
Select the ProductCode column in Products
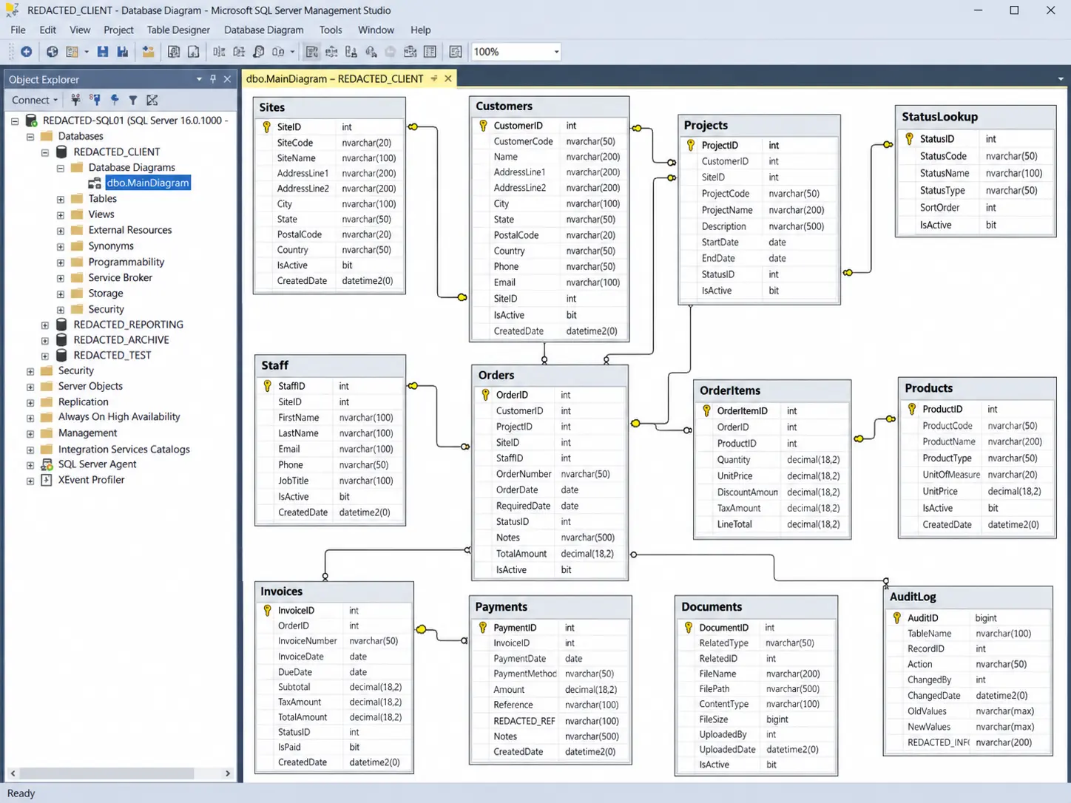pyautogui.click(x=976, y=426)
